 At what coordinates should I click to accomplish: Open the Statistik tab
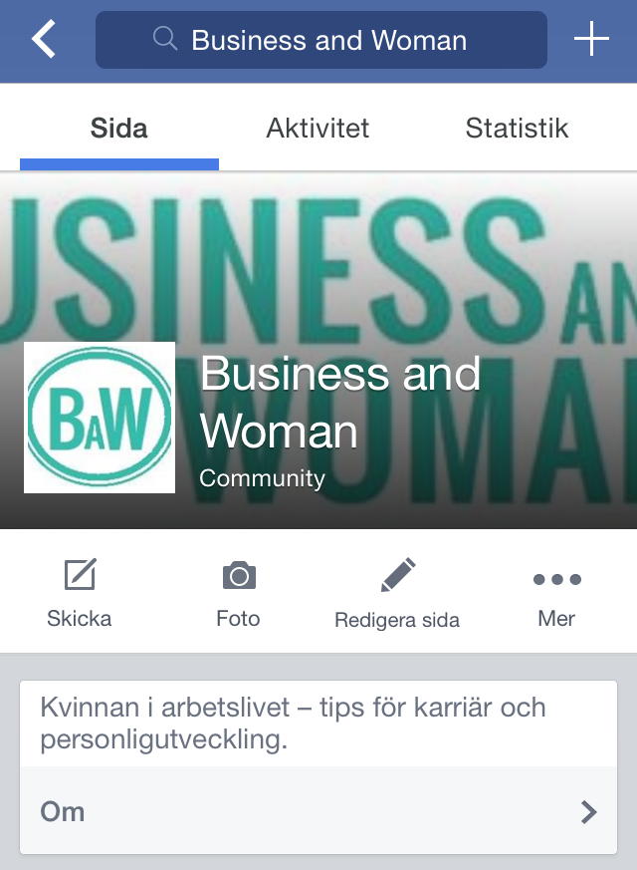click(517, 129)
